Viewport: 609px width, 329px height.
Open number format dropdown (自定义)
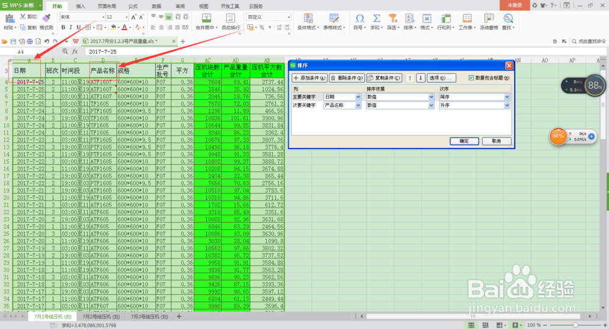click(289, 17)
